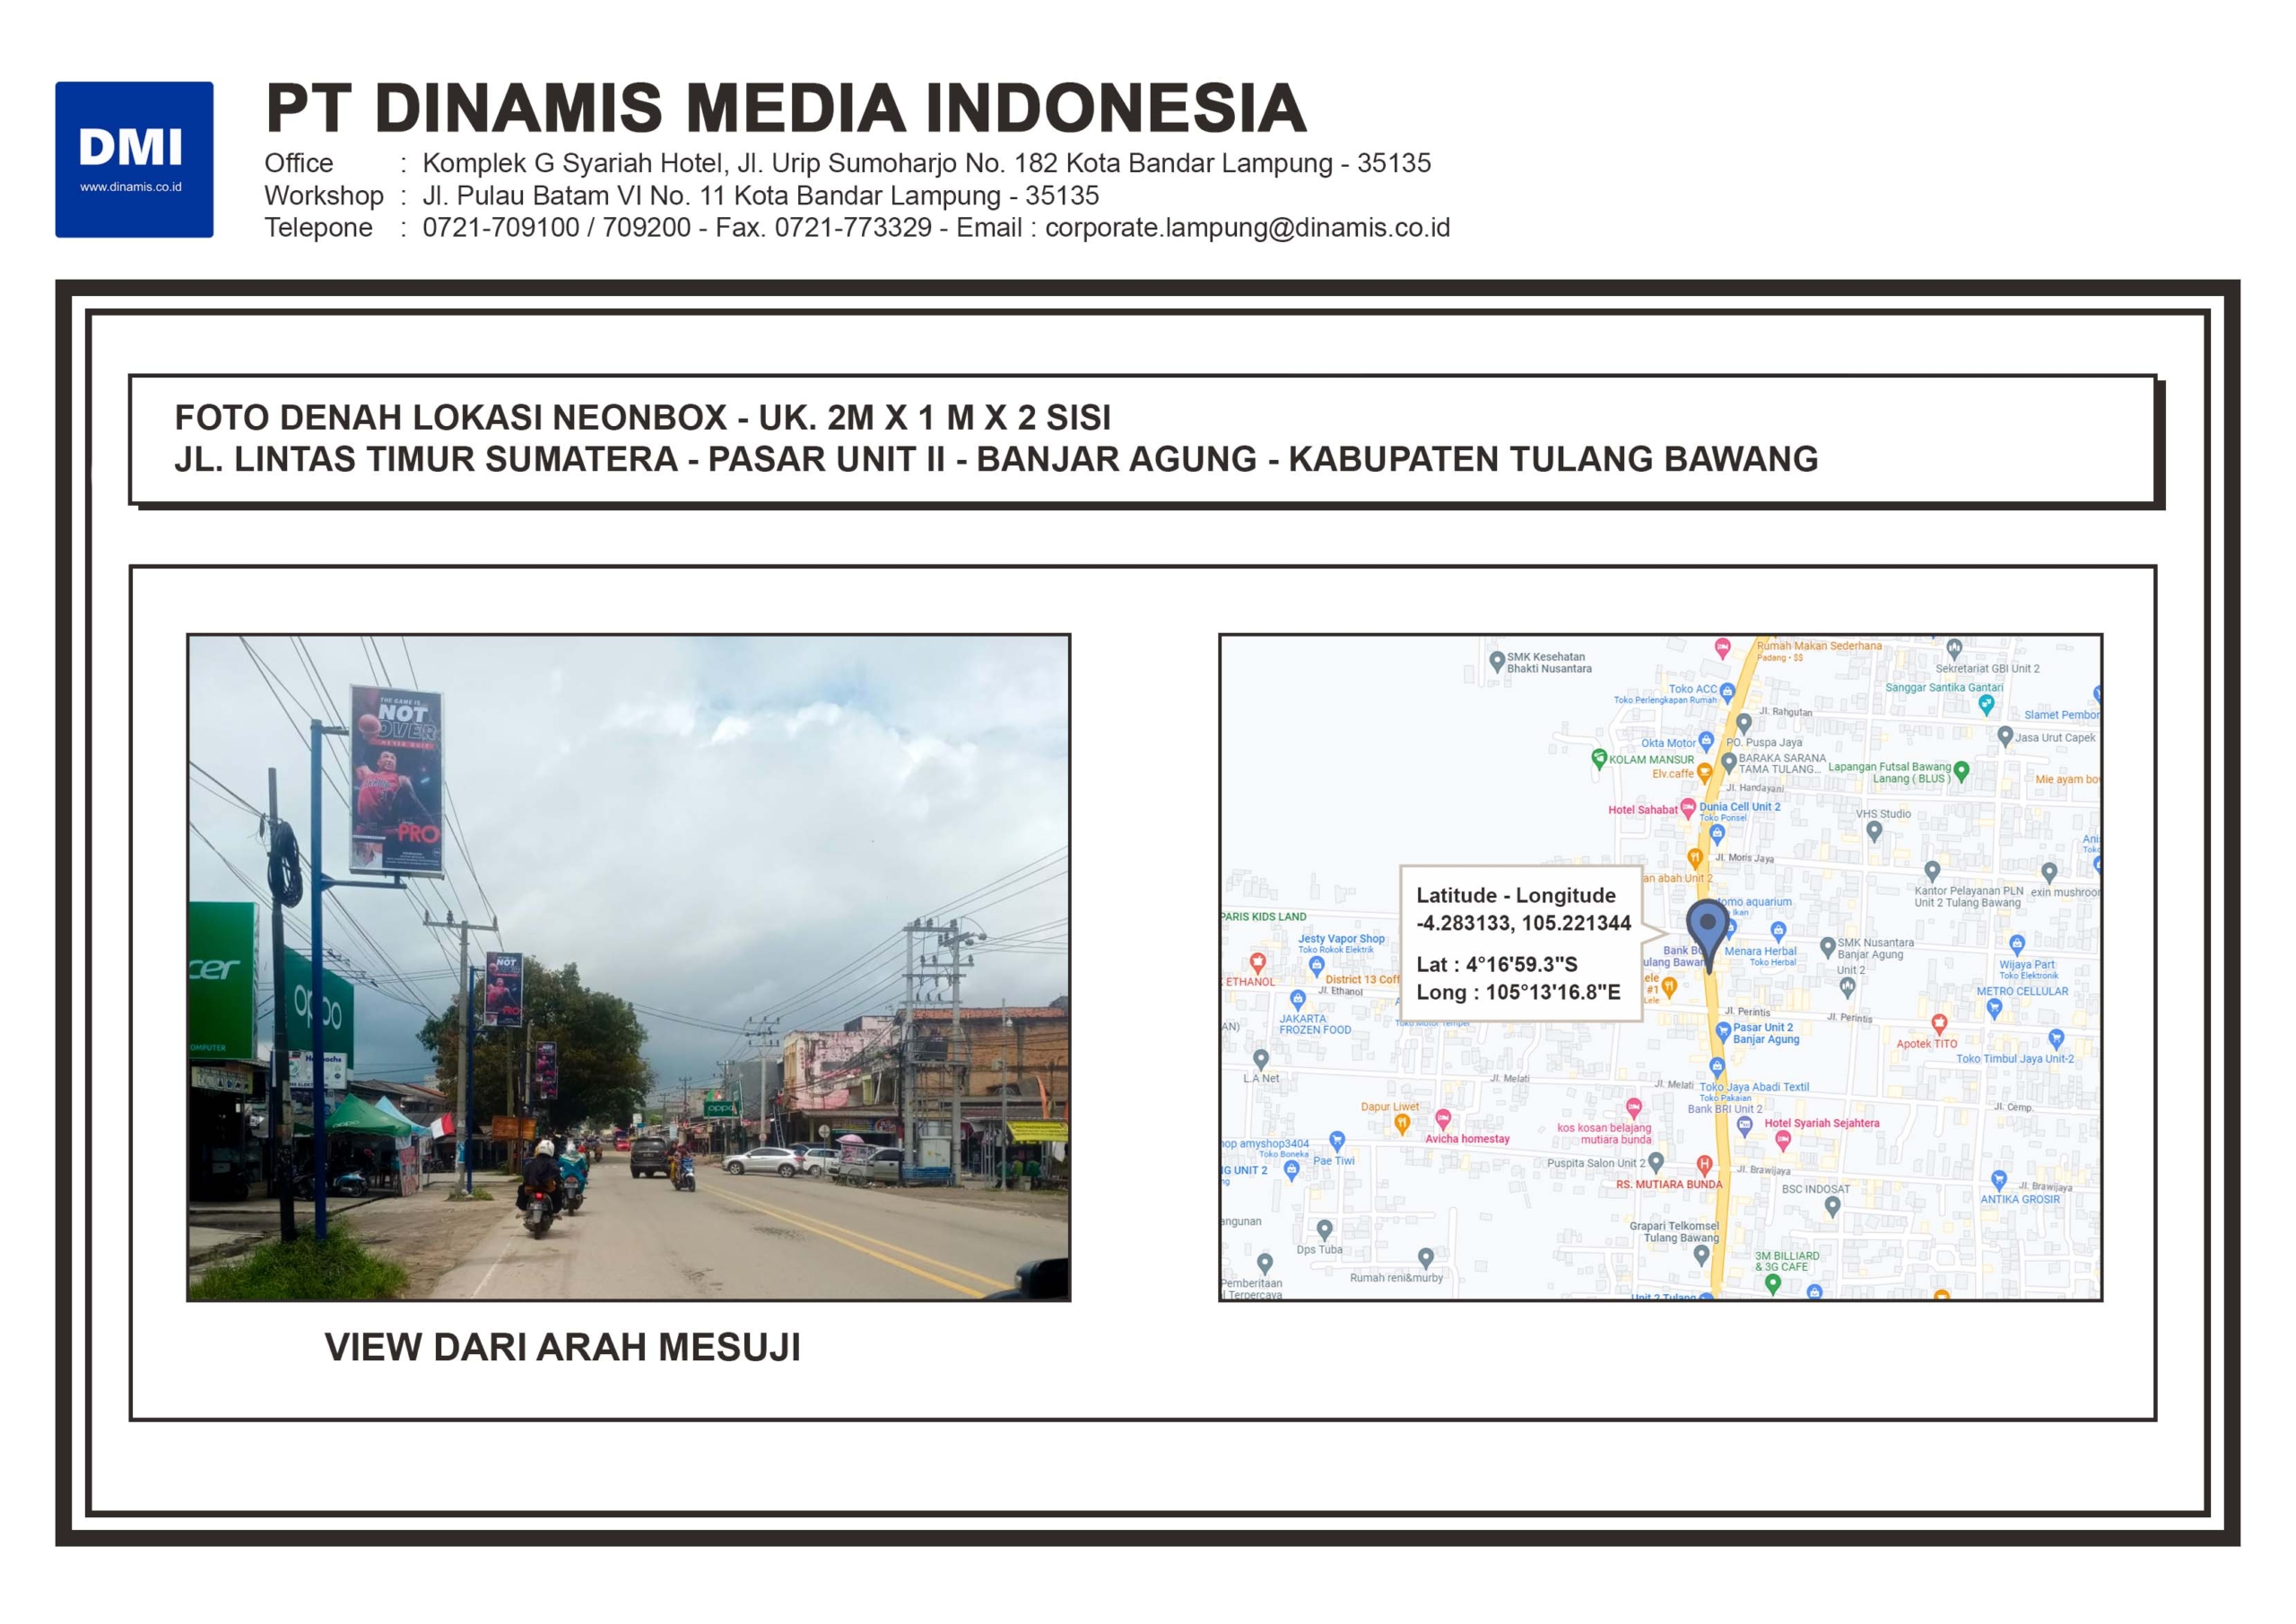Click the Pae Tiwi cart pin
Viewport: 2296px width, 1624px height.
[x=1337, y=1141]
